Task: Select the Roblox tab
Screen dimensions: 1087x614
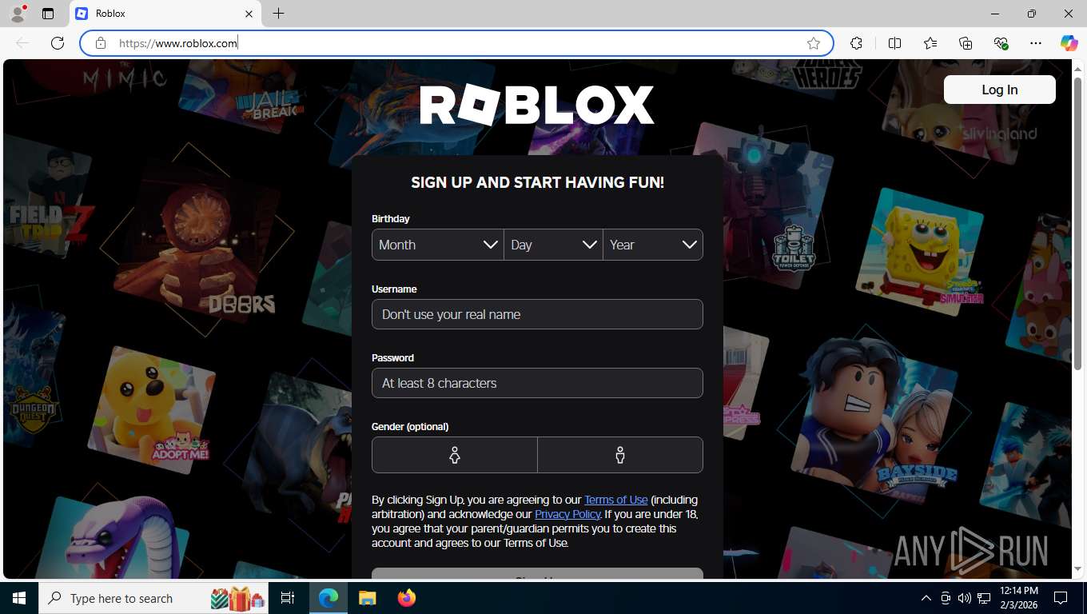Action: click(166, 14)
